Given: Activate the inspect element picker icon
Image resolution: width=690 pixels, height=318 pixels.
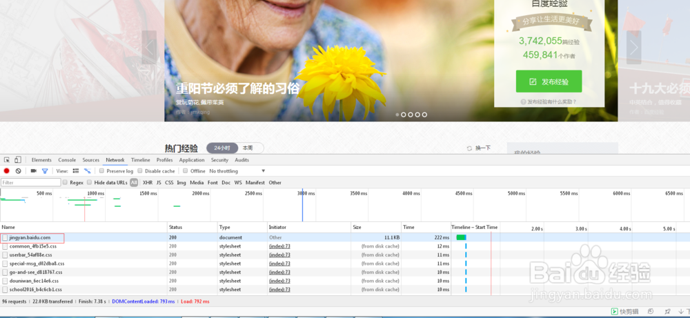Looking at the screenshot, I should (x=7, y=160).
